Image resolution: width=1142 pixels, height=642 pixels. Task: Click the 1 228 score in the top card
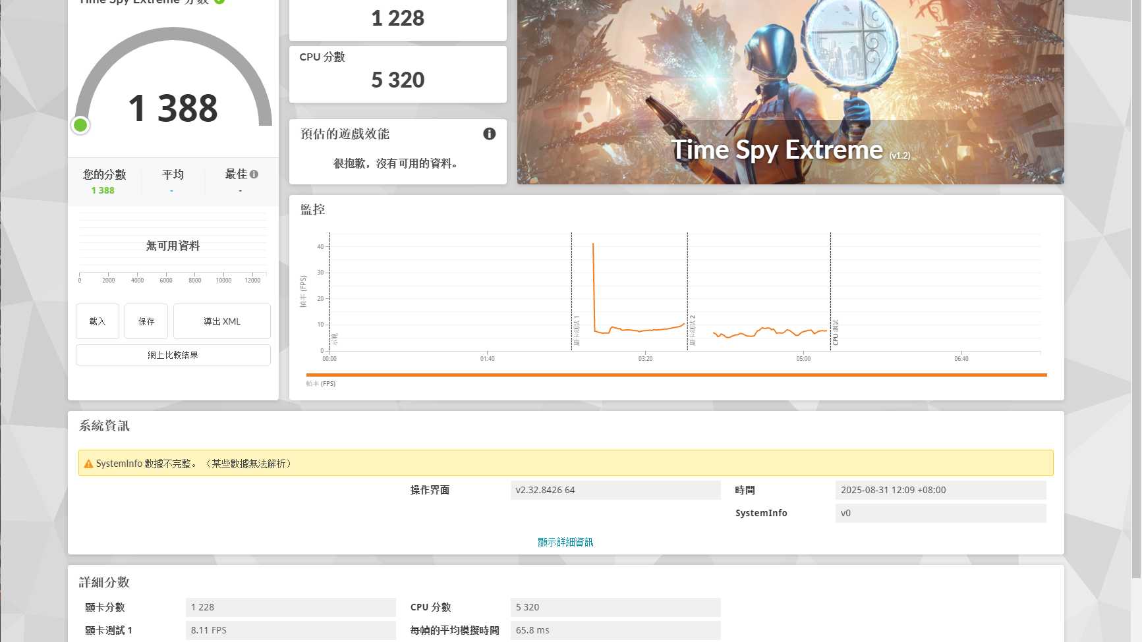click(398, 18)
